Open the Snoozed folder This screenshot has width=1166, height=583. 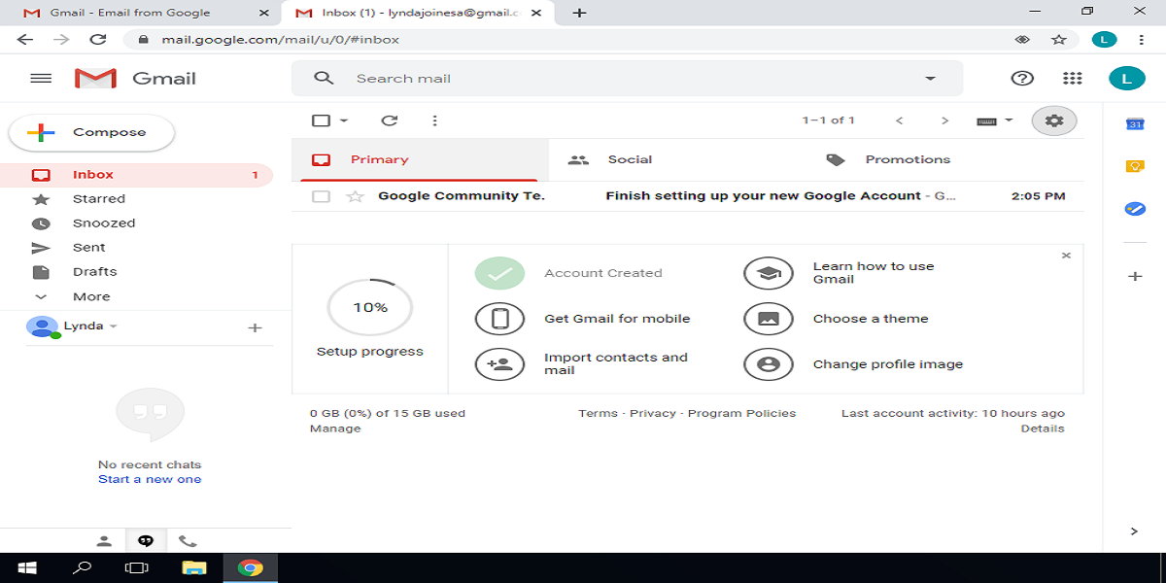click(136, 223)
